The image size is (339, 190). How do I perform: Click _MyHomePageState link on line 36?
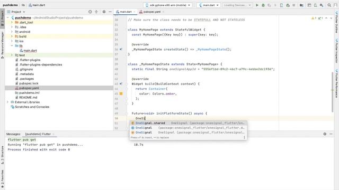tap(211, 49)
